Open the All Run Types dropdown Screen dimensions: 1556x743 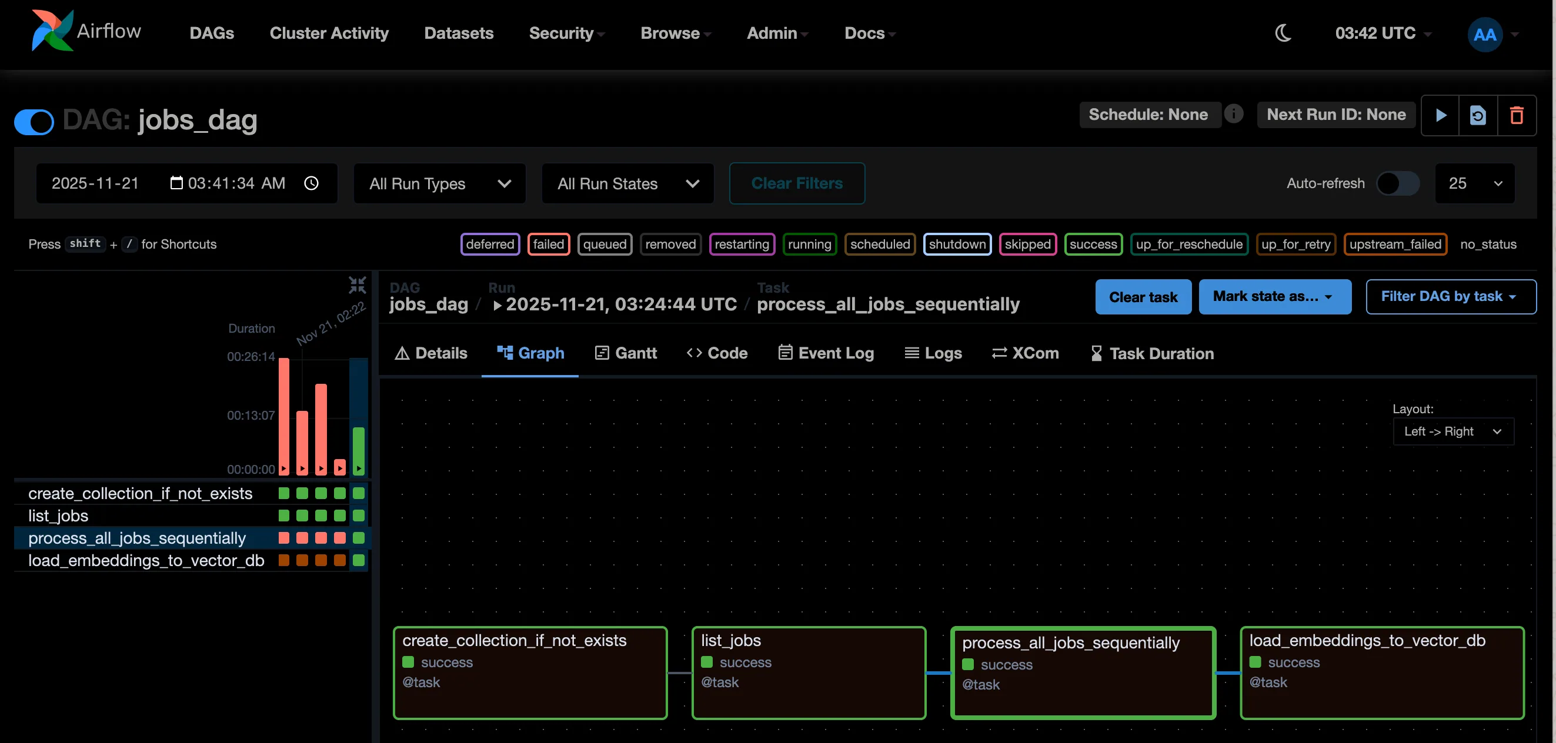tap(440, 183)
